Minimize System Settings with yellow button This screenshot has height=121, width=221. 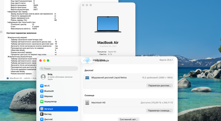click(x=44, y=60)
